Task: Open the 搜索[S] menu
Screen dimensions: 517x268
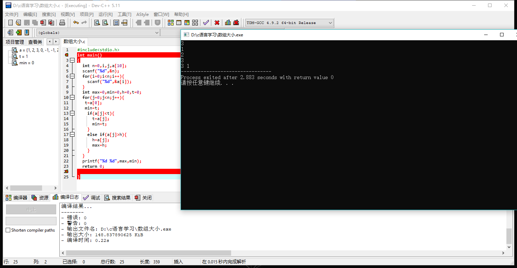Action: click(x=49, y=14)
